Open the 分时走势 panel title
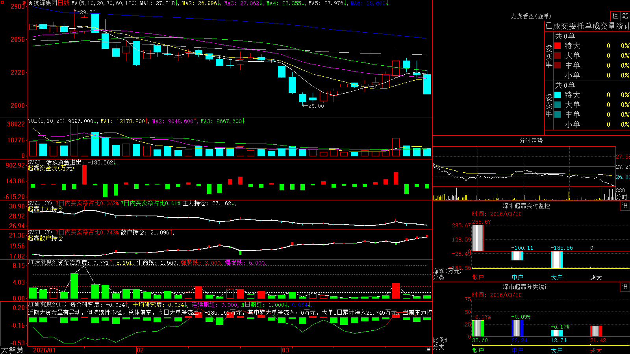630x354 pixels. [x=531, y=140]
